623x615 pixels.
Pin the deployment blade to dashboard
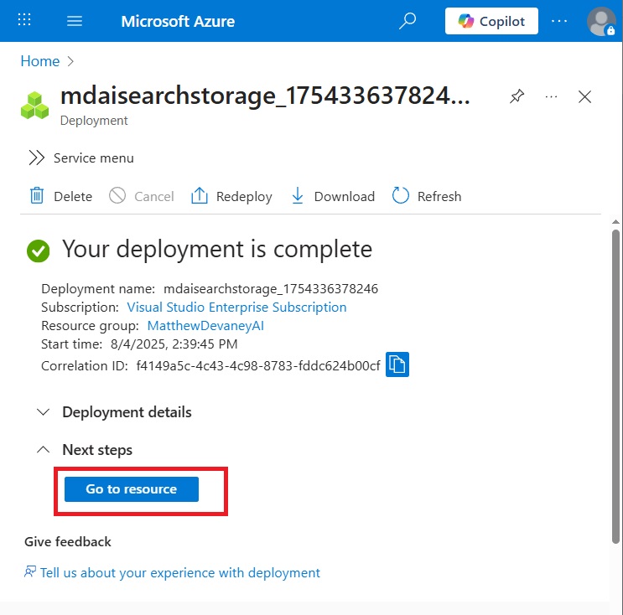(517, 96)
